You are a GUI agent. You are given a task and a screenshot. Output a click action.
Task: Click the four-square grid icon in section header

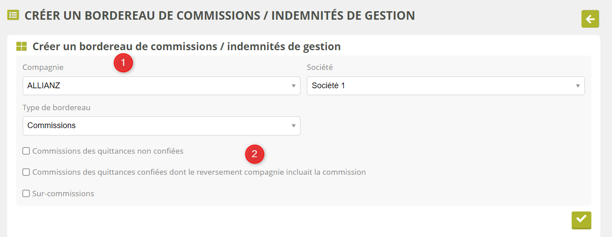22,46
